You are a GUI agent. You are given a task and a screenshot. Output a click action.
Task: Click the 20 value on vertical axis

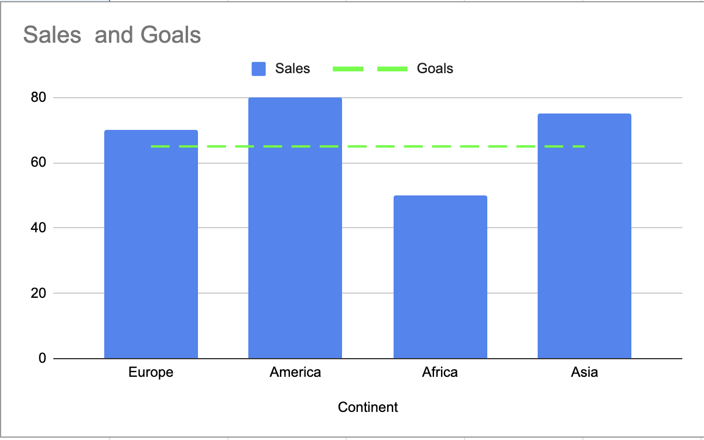click(x=38, y=293)
